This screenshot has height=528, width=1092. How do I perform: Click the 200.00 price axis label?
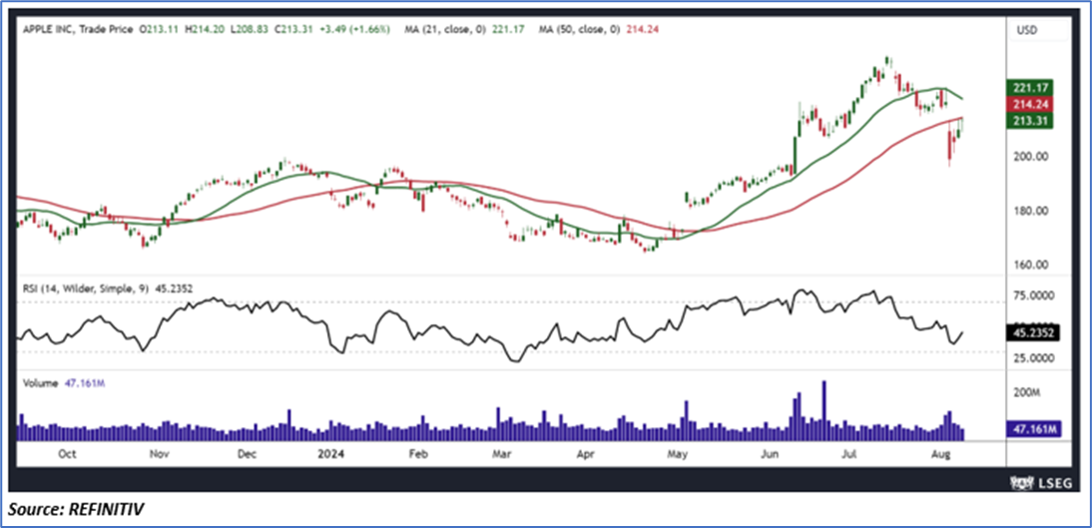pyautogui.click(x=1032, y=157)
